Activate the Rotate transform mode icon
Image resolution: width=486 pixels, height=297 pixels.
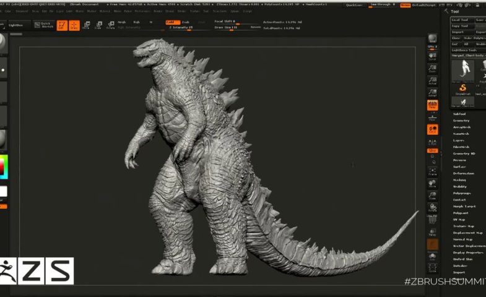[111, 25]
